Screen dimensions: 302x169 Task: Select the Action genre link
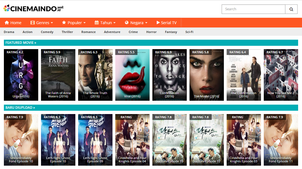tap(27, 32)
